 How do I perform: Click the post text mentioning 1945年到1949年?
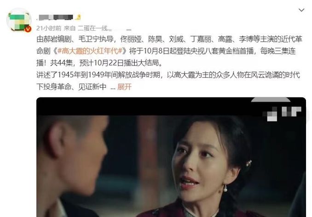pos(168,75)
